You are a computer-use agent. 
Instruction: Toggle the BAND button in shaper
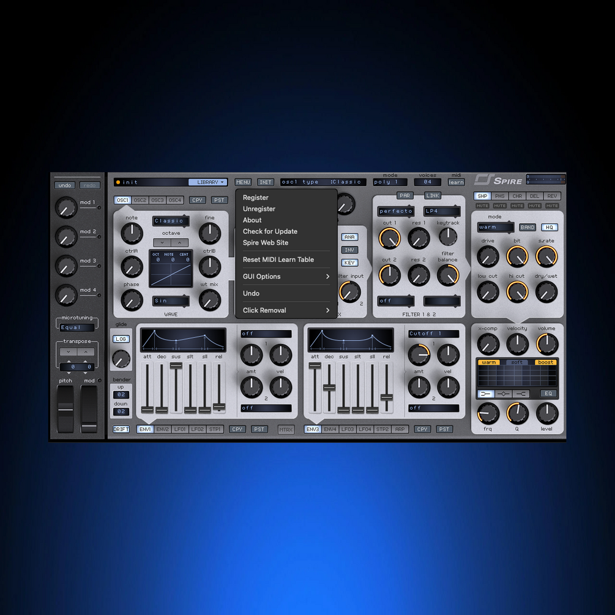click(527, 227)
